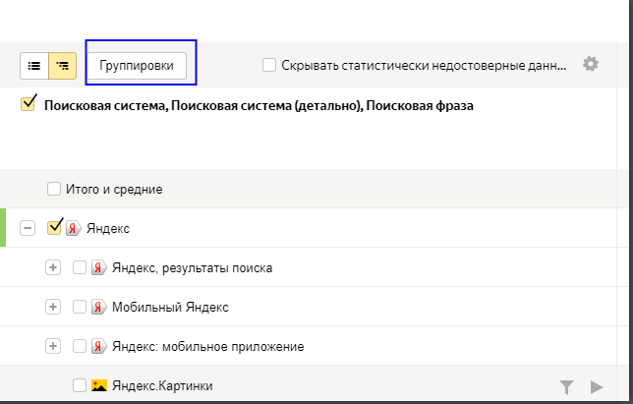Click Yandex logo icon in top-level Яндекс row

73,228
